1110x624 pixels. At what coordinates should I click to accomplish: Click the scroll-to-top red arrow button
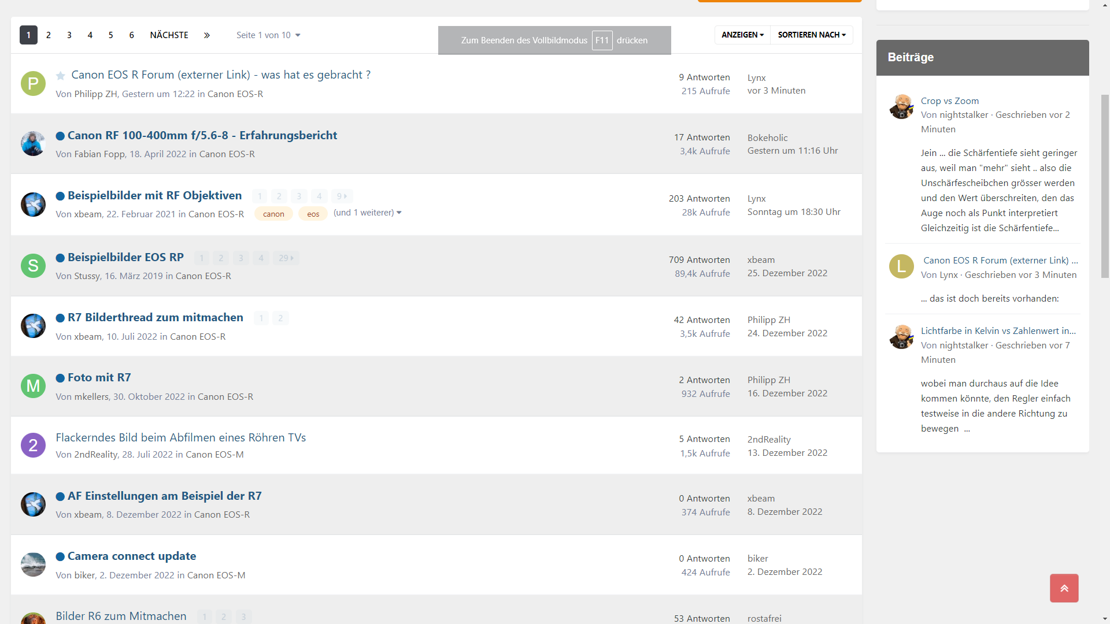(1064, 588)
